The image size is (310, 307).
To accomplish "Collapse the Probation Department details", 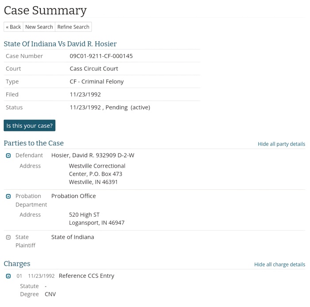I will tap(8, 196).
